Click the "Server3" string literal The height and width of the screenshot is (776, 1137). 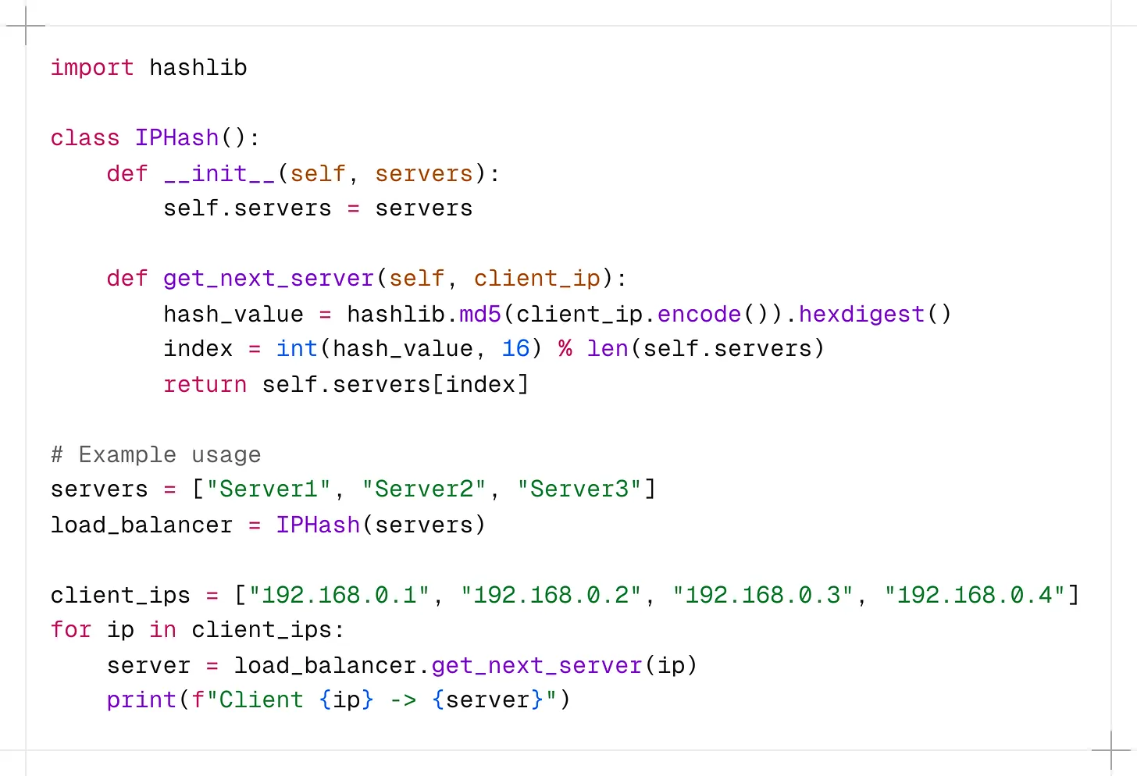[x=579, y=489]
